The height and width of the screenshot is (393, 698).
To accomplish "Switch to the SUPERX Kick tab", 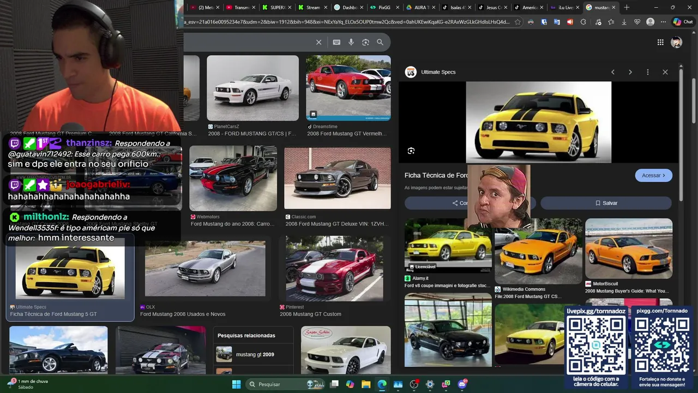I will click(275, 7).
